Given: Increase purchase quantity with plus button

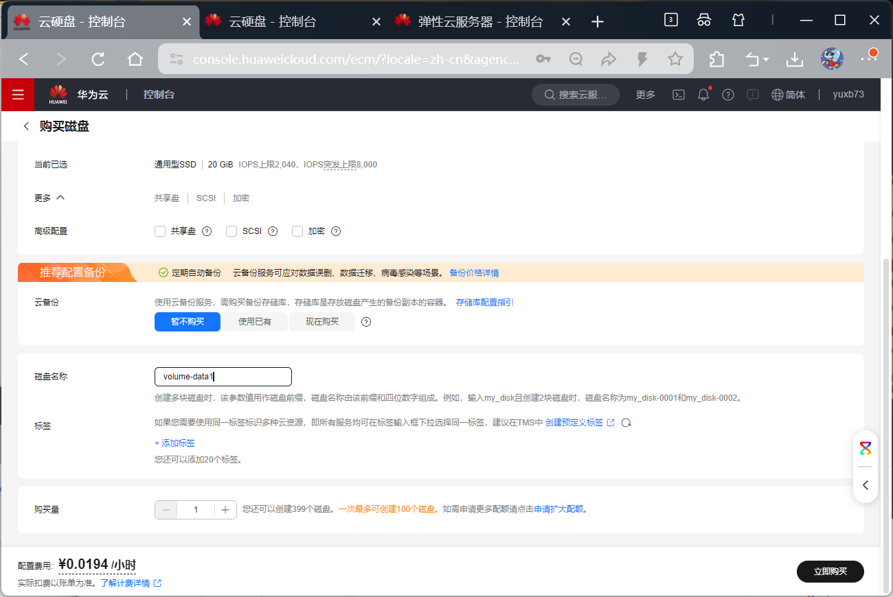Looking at the screenshot, I should pos(225,510).
